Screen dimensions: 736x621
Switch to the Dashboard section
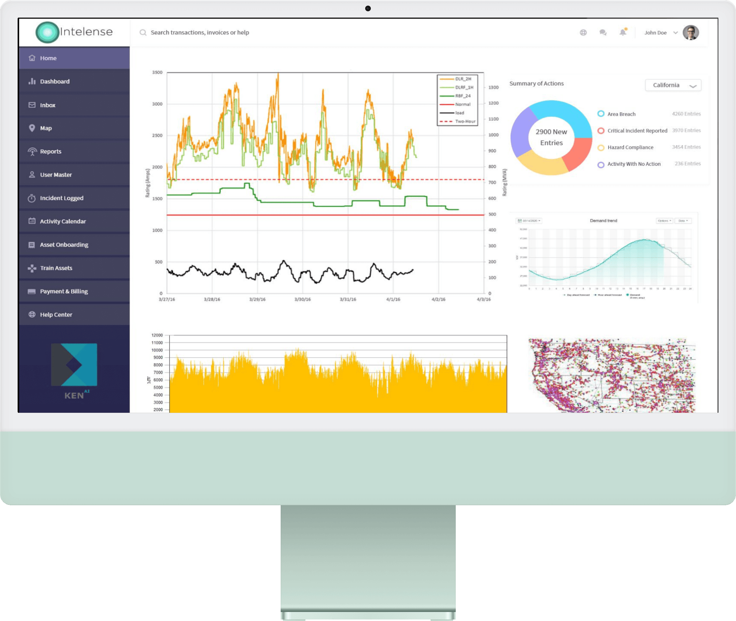point(54,81)
